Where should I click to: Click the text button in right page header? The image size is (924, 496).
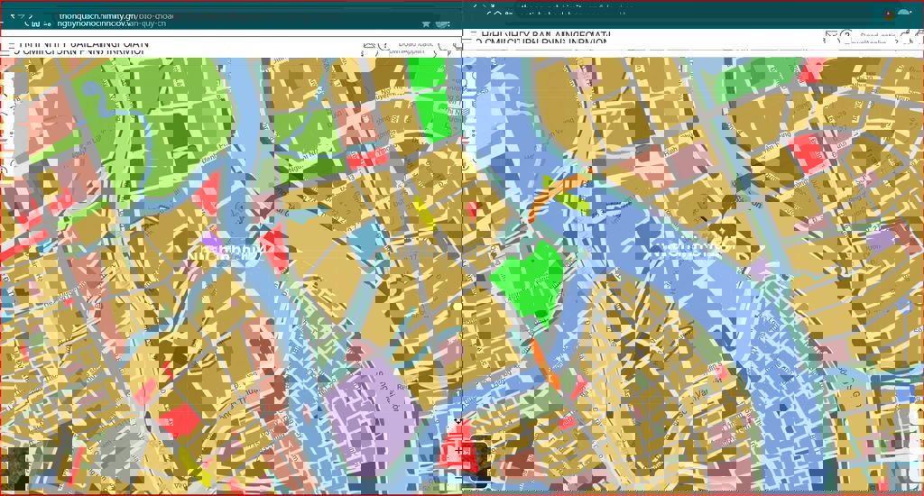point(874,38)
